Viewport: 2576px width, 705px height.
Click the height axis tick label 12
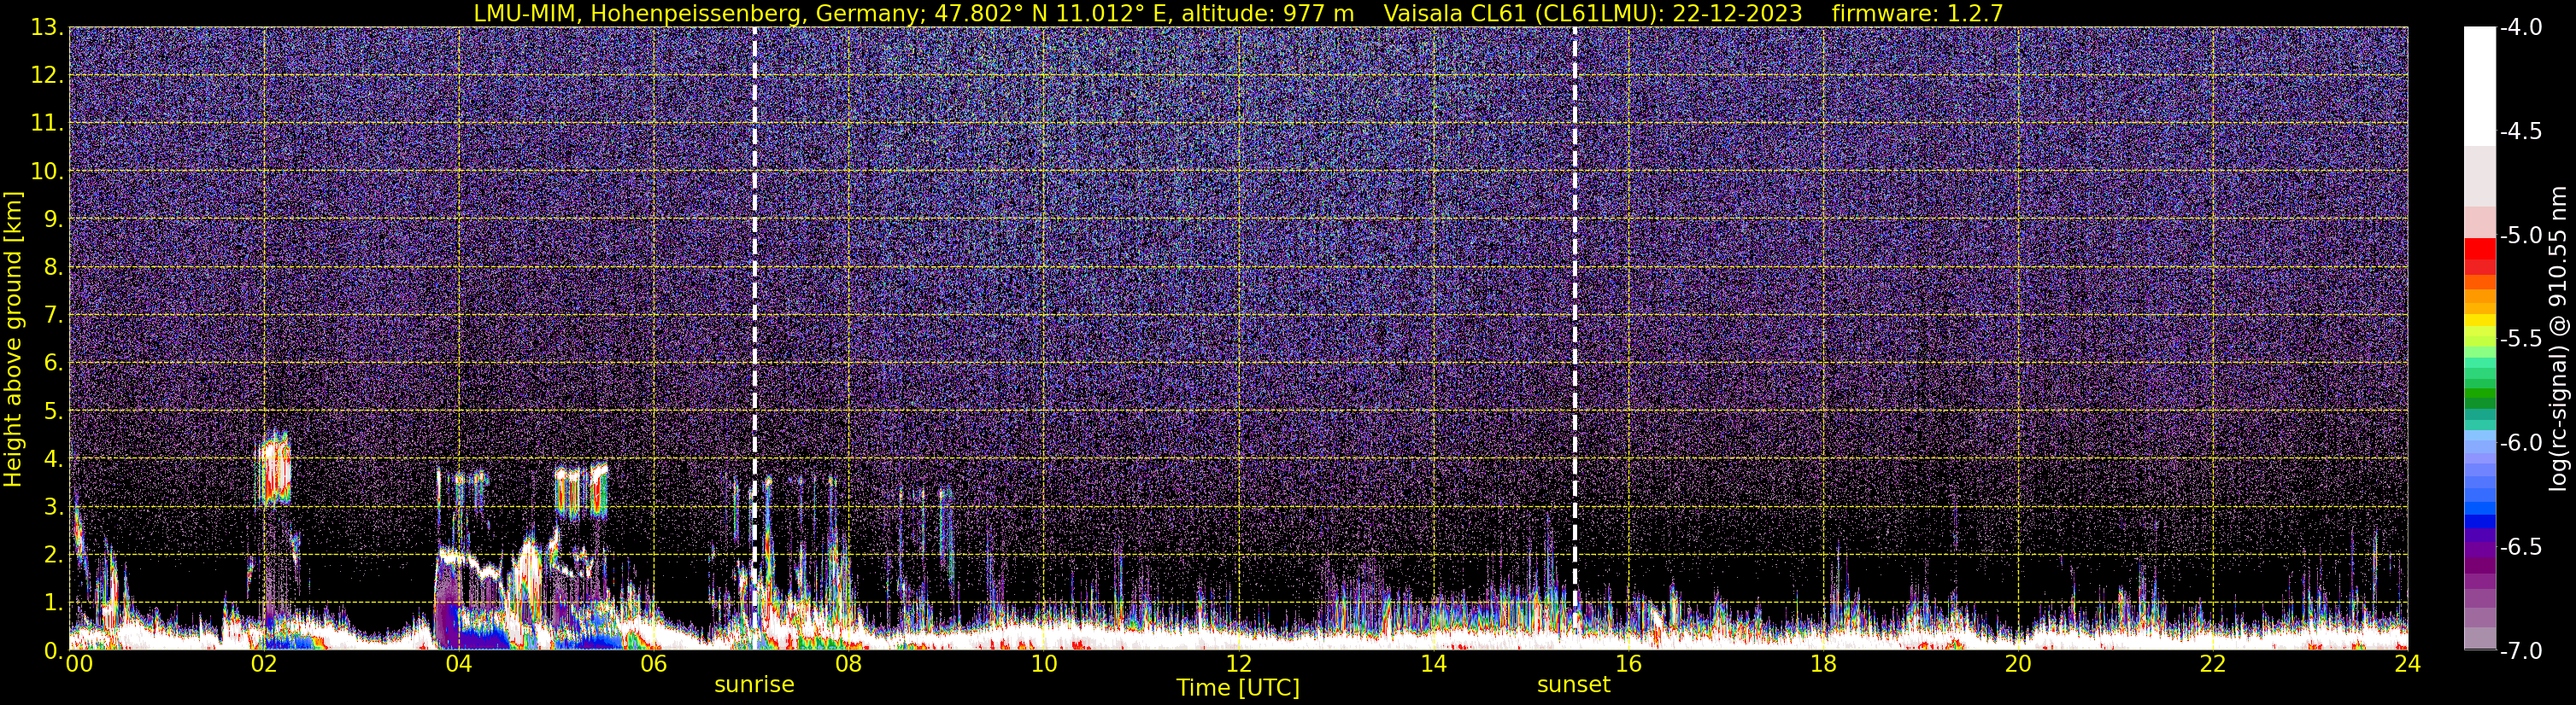tap(47, 75)
